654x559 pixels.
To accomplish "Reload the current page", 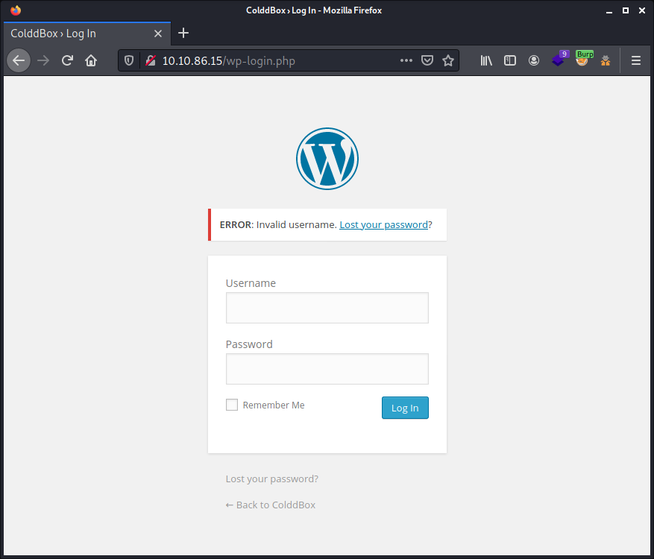I will (67, 61).
